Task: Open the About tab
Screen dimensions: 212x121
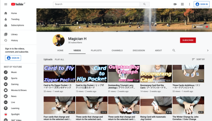Action: pos(158,50)
